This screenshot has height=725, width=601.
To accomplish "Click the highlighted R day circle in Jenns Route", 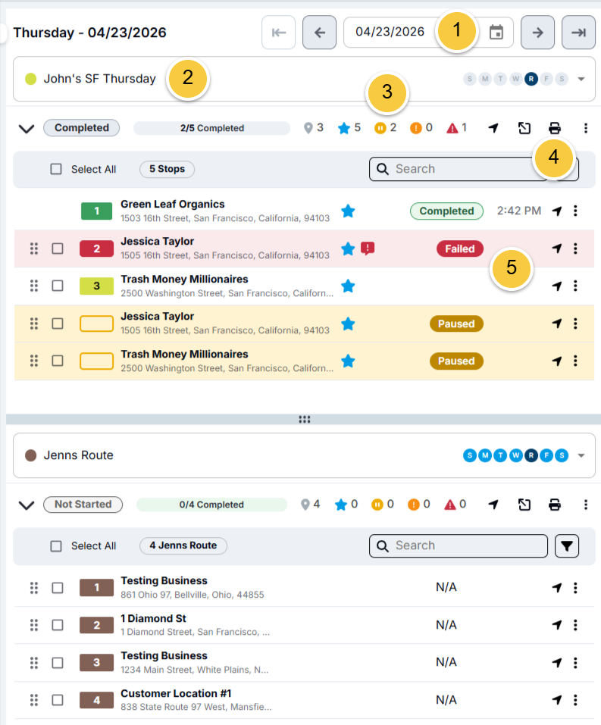I will point(531,455).
